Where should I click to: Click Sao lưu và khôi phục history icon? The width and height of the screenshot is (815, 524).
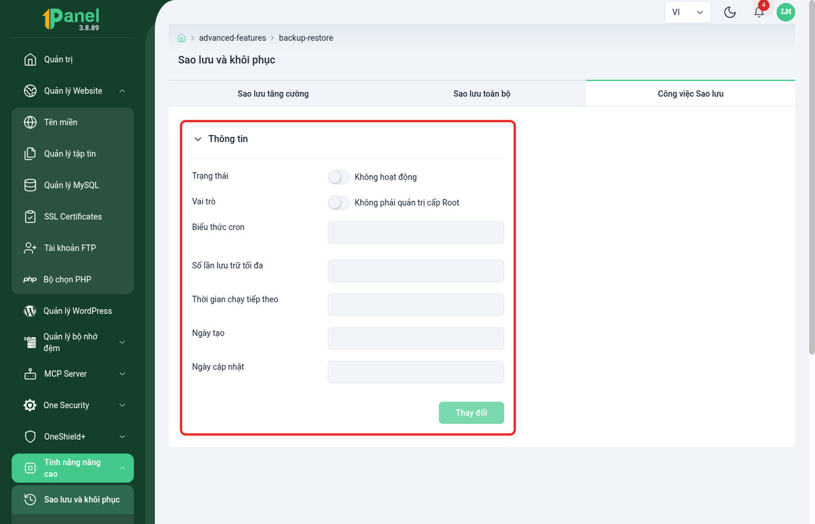click(x=30, y=500)
